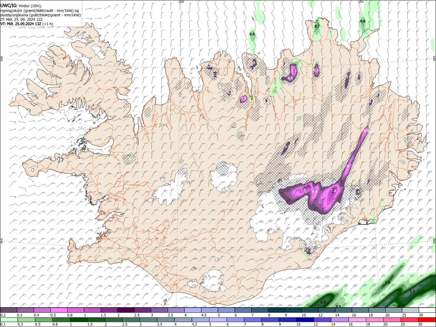This screenshot has width=436, height=327.
Task: Click the '1.8' snowfall value on Vatnajökull
Action: 334,190
